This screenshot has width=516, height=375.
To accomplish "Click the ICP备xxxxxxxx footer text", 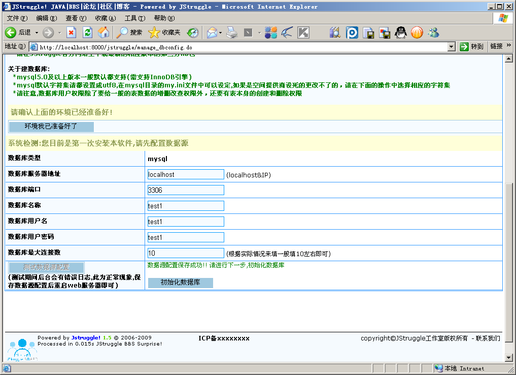I will point(224,338).
